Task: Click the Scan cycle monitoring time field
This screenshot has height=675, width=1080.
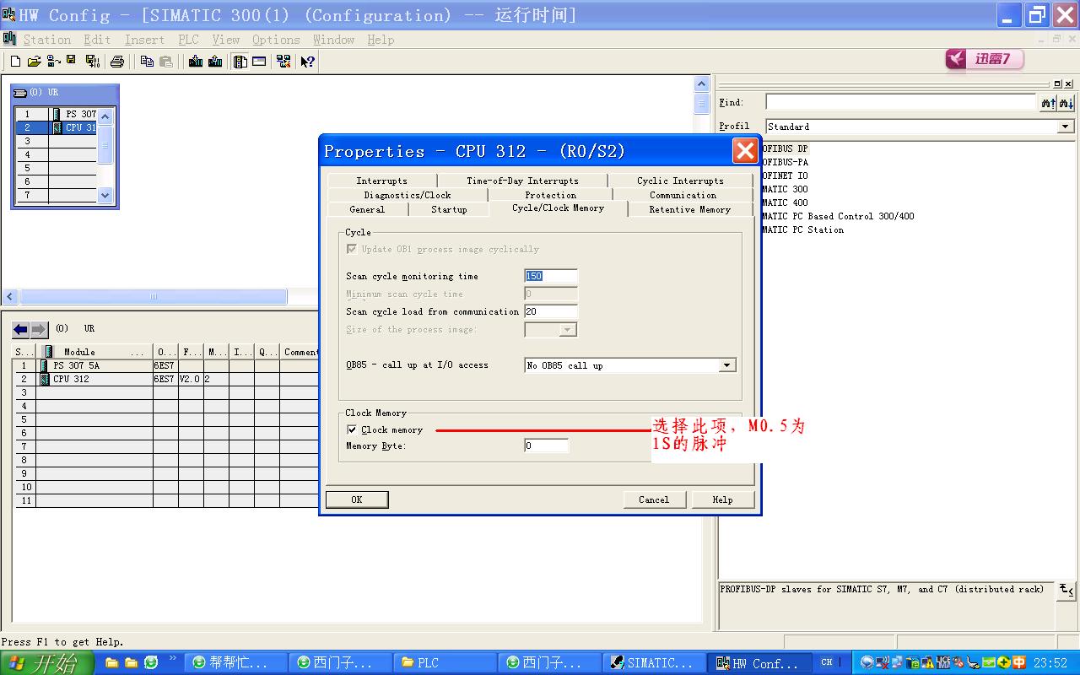Action: point(551,276)
